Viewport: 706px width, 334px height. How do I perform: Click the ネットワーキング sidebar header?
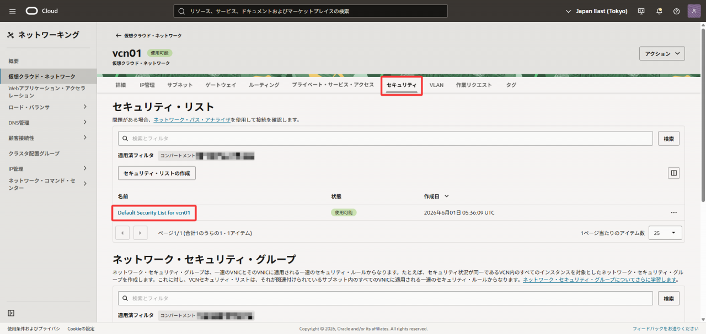(x=43, y=35)
